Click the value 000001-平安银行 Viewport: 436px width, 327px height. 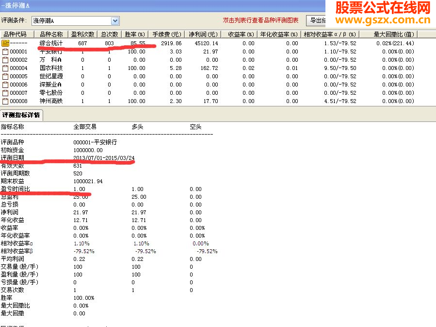(x=95, y=142)
